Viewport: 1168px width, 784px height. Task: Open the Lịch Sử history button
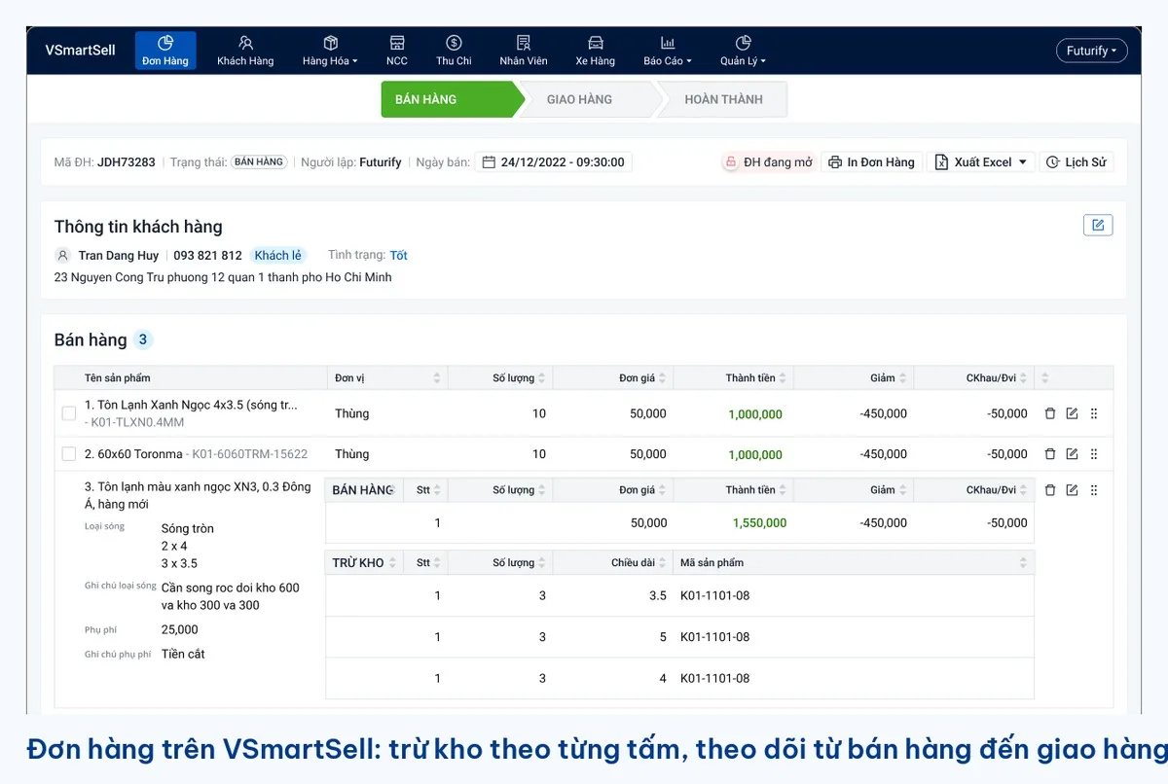pyautogui.click(x=1077, y=162)
